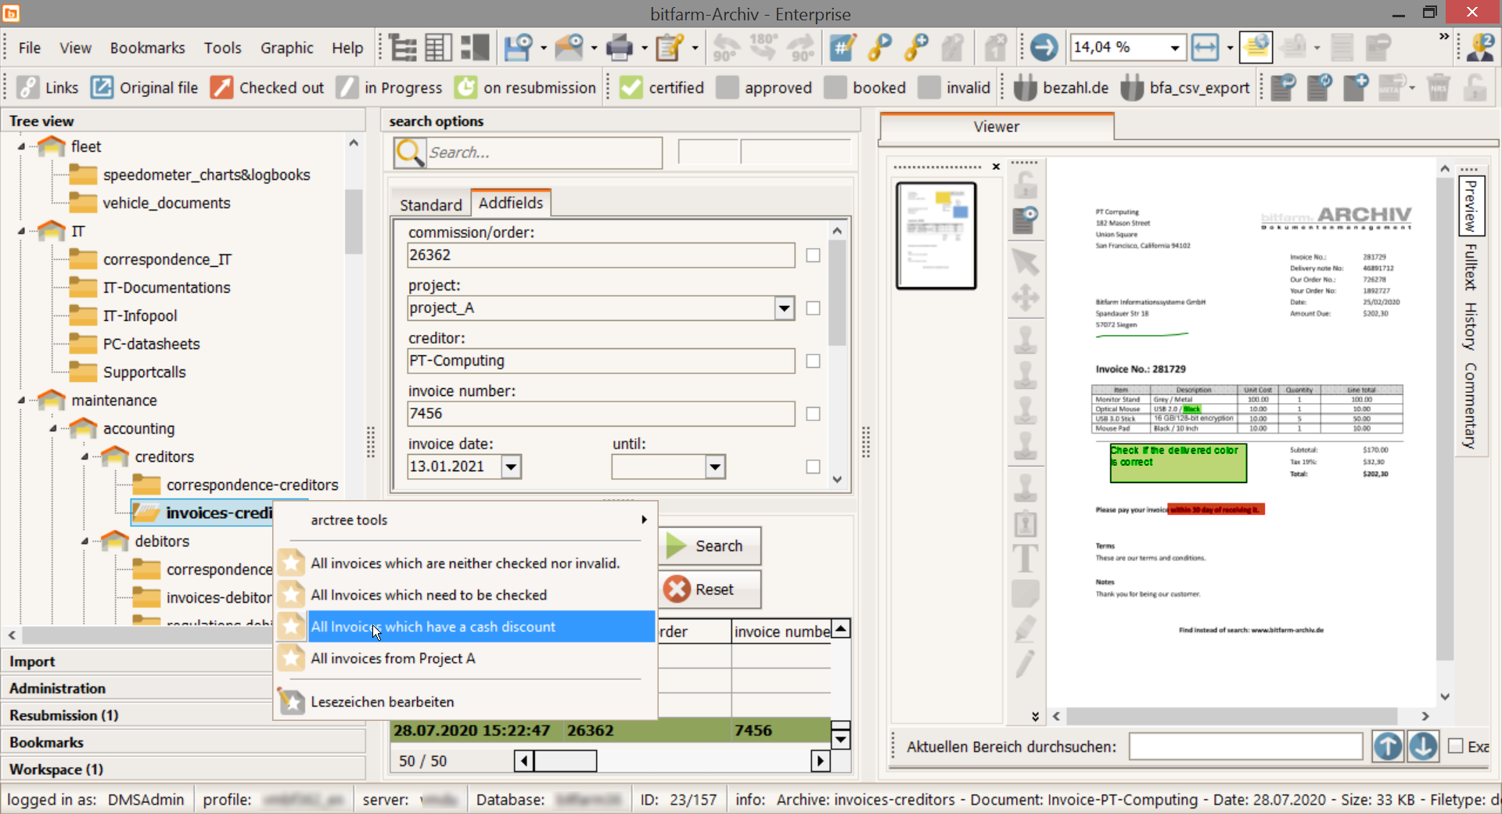Enable the checkbox next to creditor field

tap(813, 361)
